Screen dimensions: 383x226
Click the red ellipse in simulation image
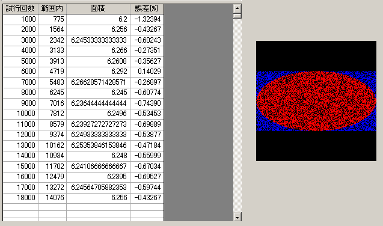click(x=316, y=101)
